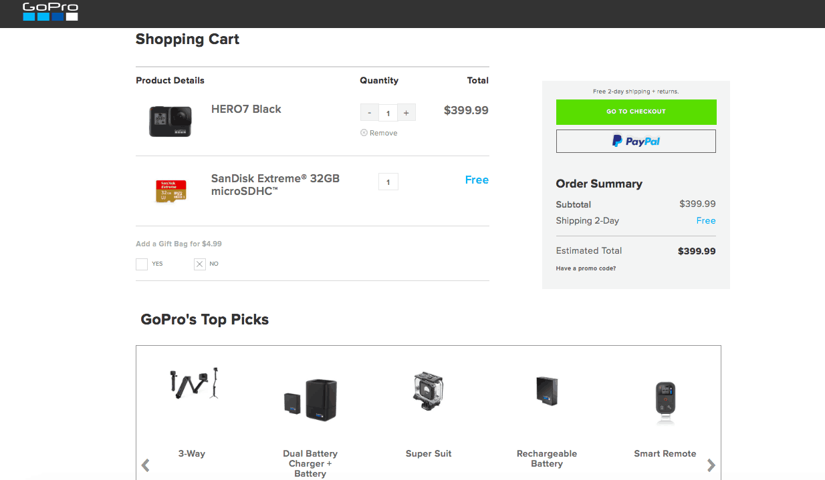The width and height of the screenshot is (825, 480).
Task: Click the Remove circle-x icon under HERO7 Black
Action: [364, 133]
